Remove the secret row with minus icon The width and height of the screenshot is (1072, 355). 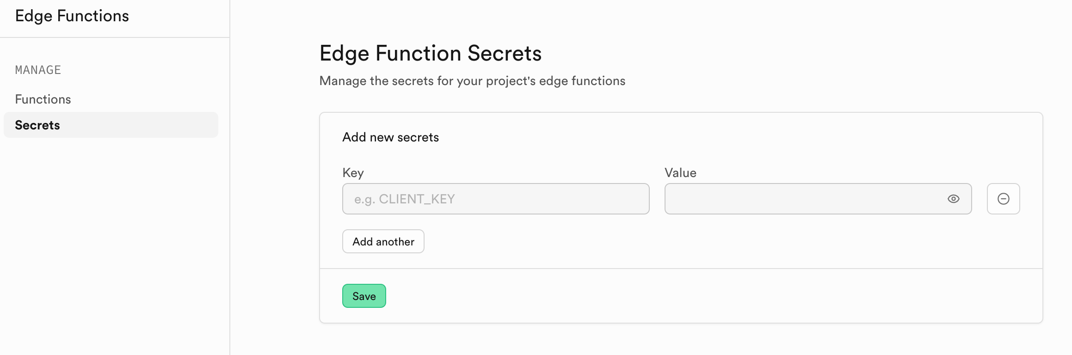tap(1003, 199)
